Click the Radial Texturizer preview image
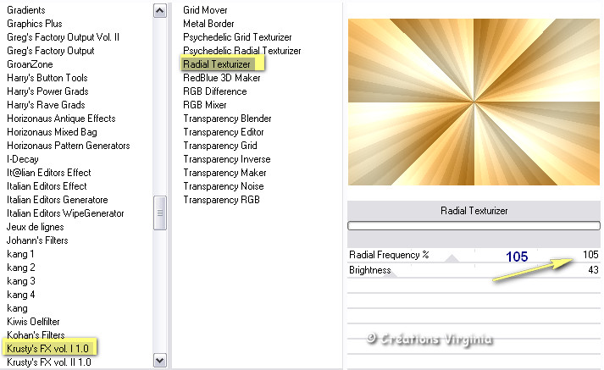 (x=474, y=102)
